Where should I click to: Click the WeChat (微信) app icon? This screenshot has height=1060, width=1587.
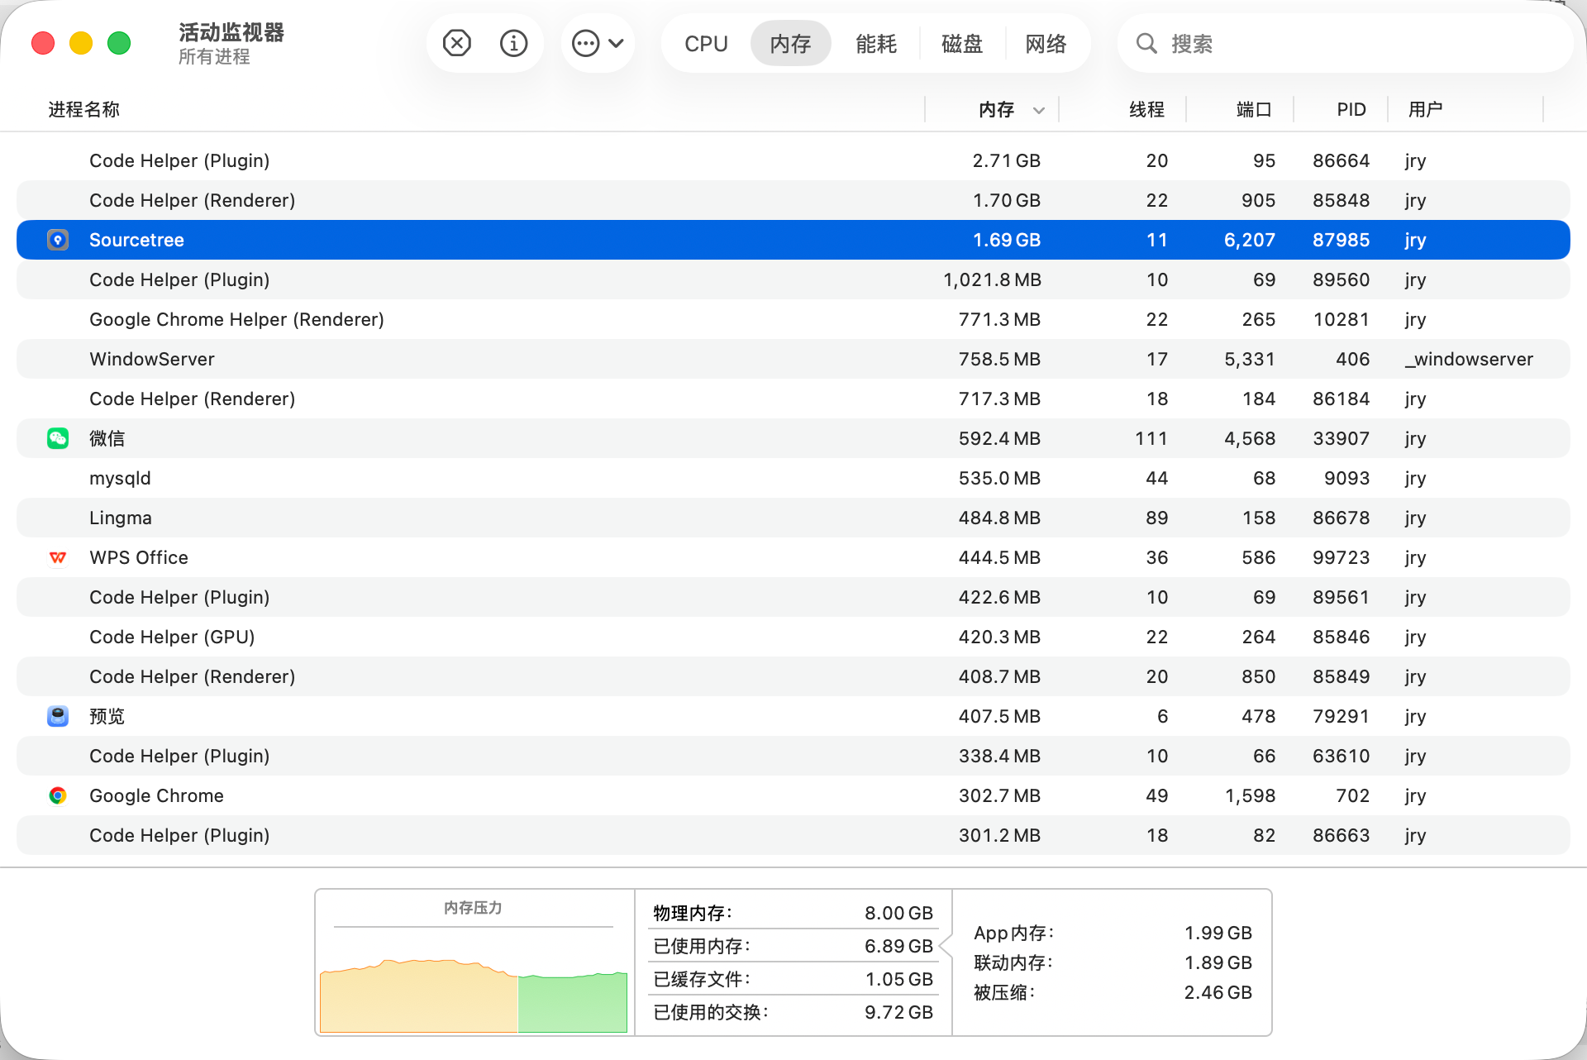[58, 438]
